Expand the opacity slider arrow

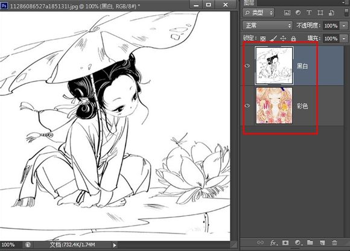(x=344, y=26)
